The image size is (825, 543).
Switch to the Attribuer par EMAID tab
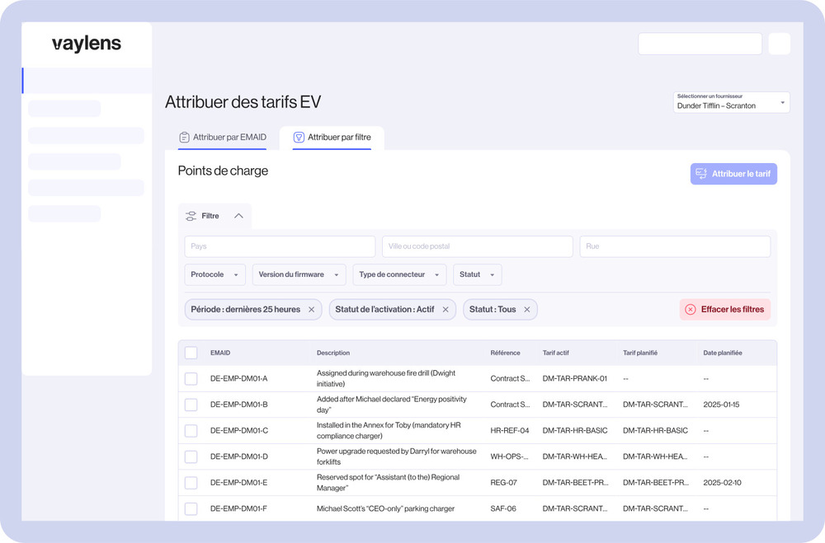click(223, 138)
